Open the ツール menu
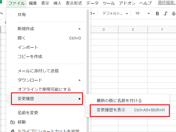Viewport: 176px width, 132px height. [109, 3]
